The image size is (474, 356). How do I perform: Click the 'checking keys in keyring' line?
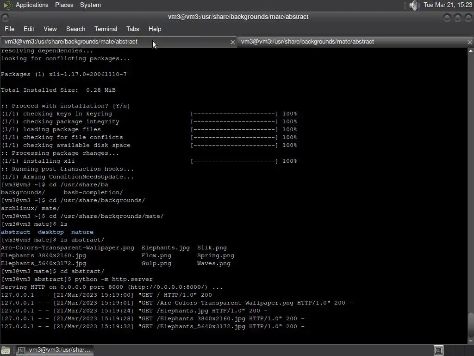149,114
